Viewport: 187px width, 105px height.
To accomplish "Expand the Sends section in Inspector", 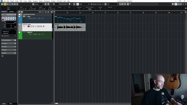I will point(9,50).
